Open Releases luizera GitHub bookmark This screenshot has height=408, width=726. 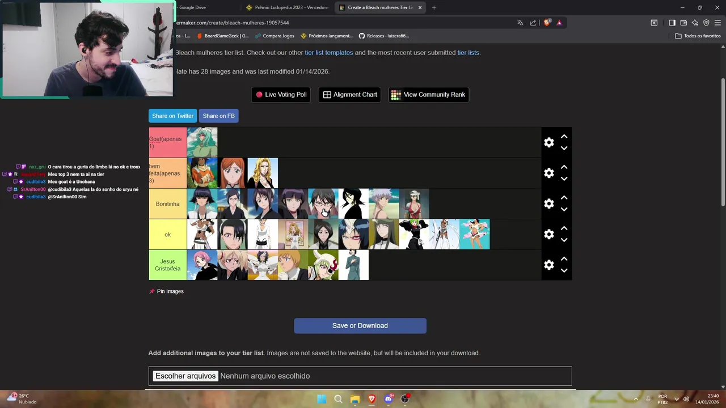tap(384, 36)
